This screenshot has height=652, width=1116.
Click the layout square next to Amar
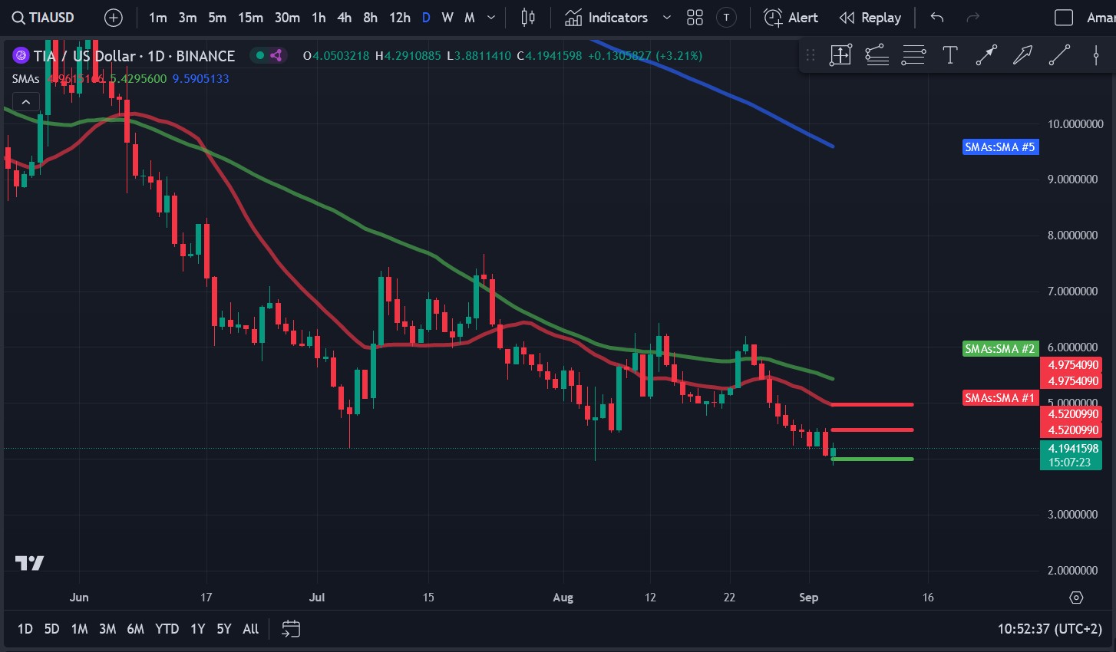coord(1064,18)
